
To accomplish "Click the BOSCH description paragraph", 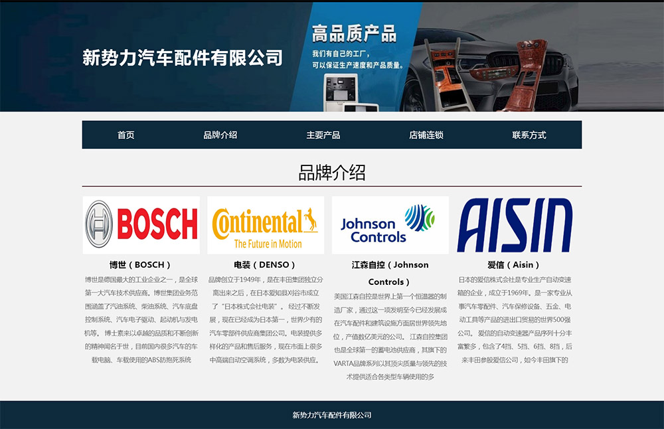I will coord(141,319).
